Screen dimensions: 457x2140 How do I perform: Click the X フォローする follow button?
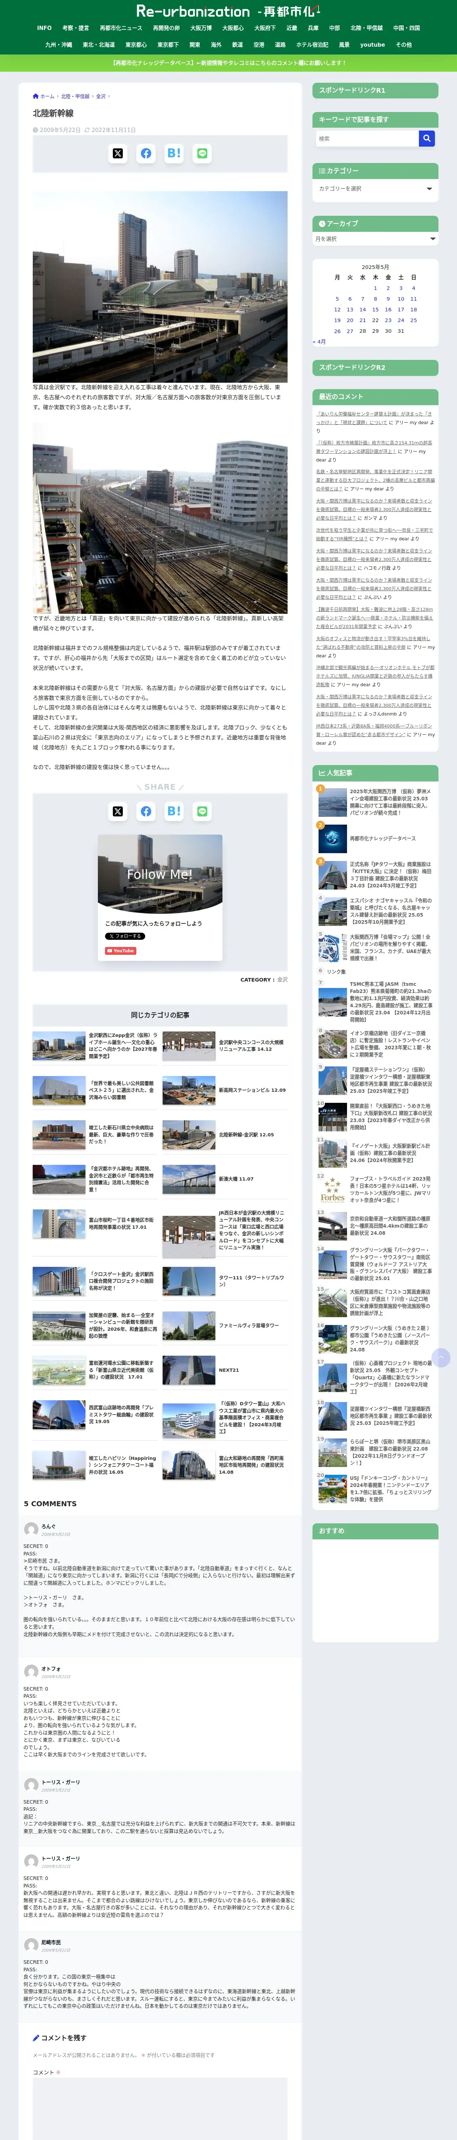(x=125, y=936)
